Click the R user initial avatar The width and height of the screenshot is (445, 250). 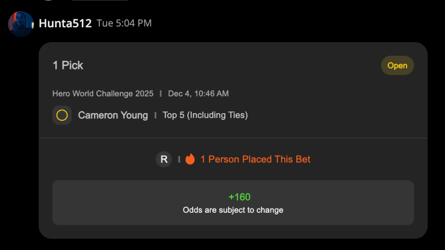164,159
